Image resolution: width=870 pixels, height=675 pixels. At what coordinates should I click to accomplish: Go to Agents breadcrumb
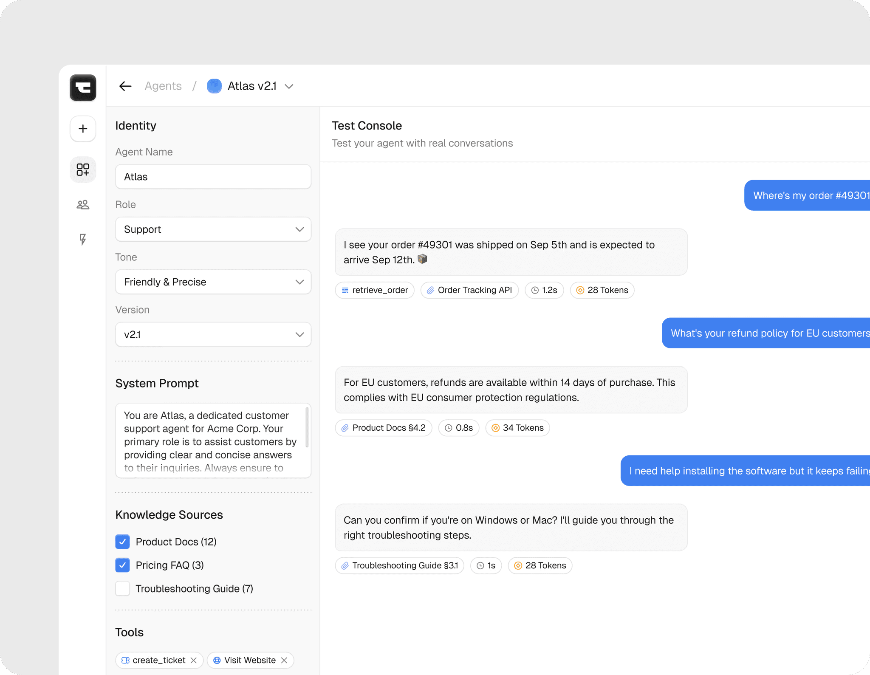[163, 86]
